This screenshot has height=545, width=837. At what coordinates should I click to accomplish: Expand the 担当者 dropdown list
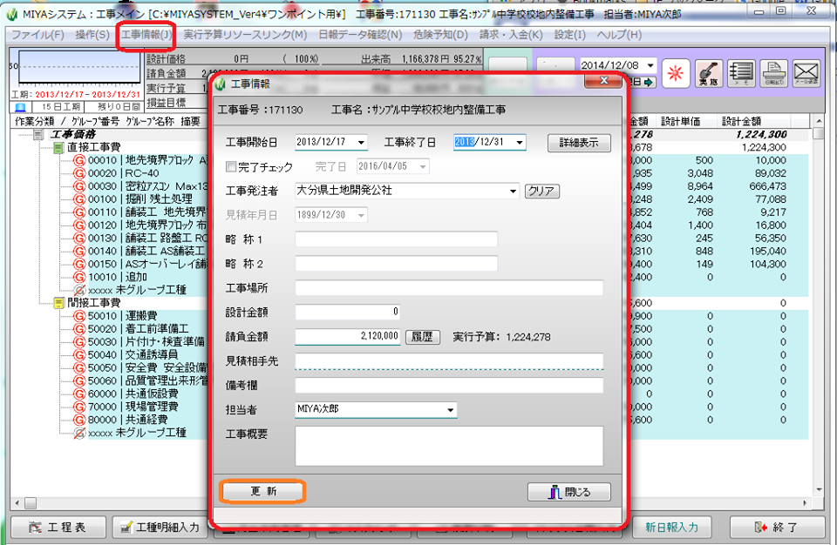click(x=451, y=409)
